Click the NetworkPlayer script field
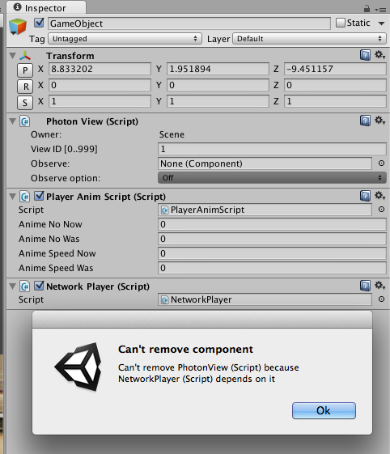The height and width of the screenshot is (454, 390). pyautogui.click(x=265, y=299)
